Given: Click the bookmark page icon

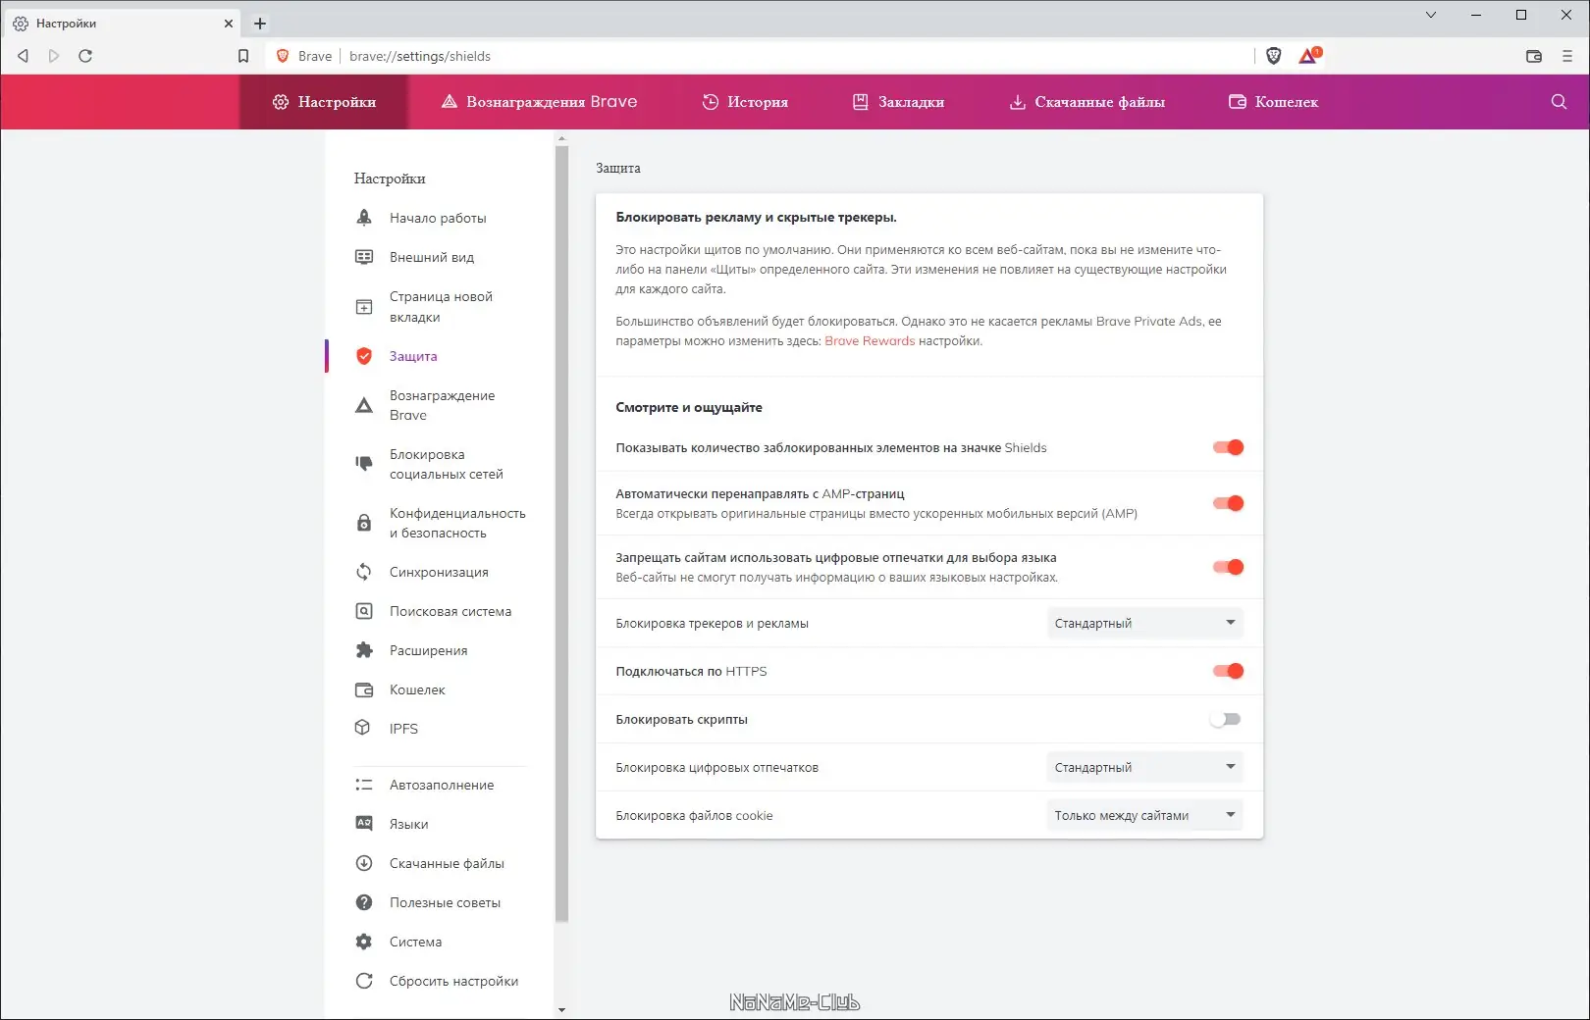Looking at the screenshot, I should (x=243, y=56).
